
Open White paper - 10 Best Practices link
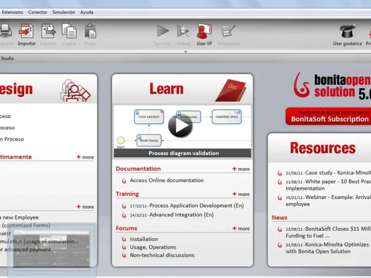[328, 185]
